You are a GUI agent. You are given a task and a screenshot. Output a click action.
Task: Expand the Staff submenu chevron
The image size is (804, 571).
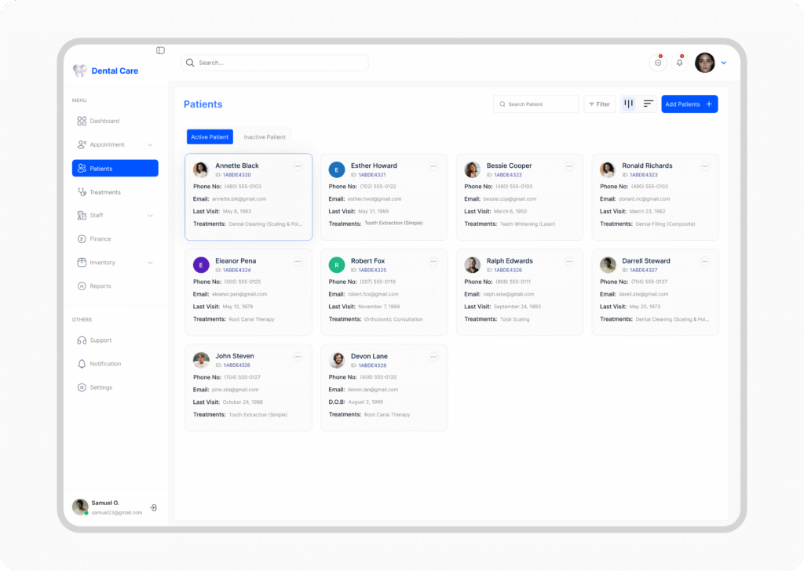[150, 216]
